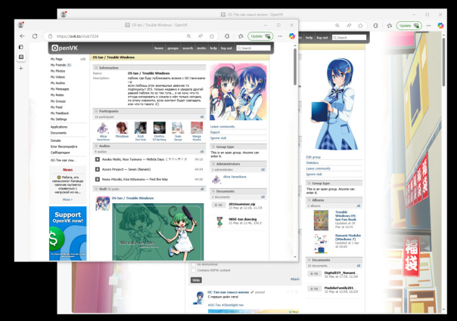This screenshot has width=457, height=321.
Task: Open groups in the front OpenVK header
Action: pos(173,48)
